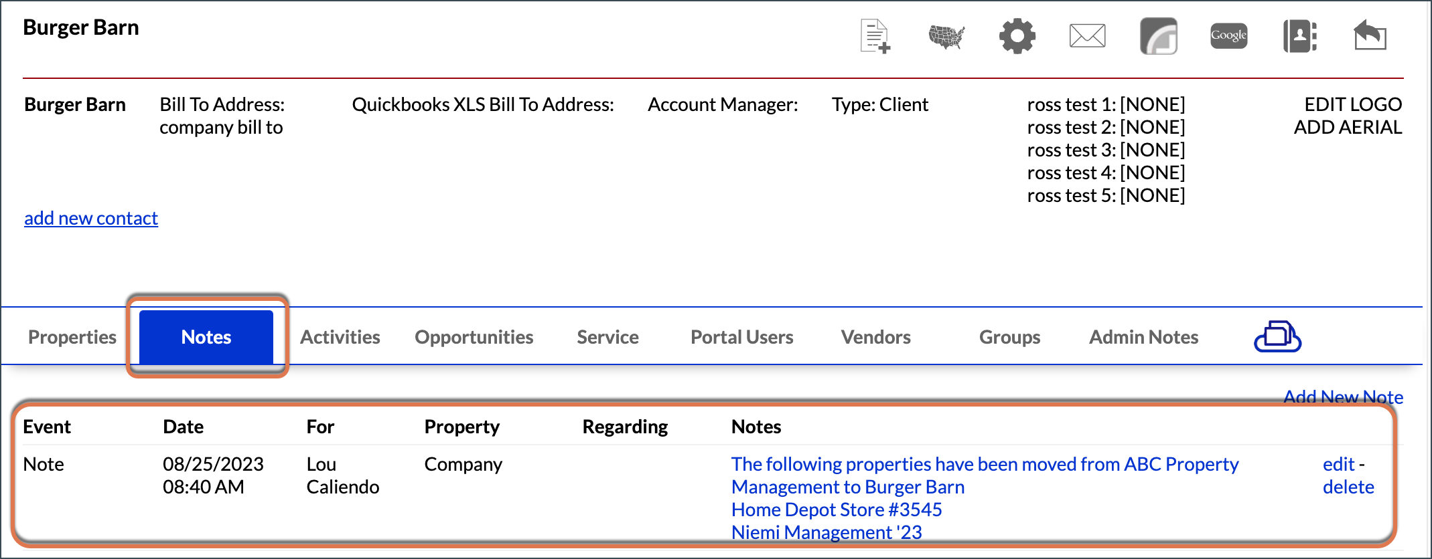The width and height of the screenshot is (1432, 559).
Task: Click ross test 2: [NONE]
Action: click(x=1106, y=127)
